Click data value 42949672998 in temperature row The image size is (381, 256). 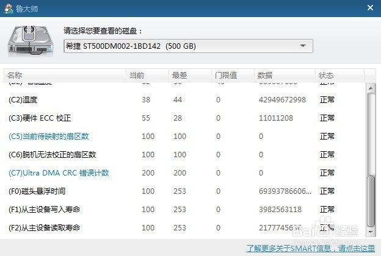[282, 100]
